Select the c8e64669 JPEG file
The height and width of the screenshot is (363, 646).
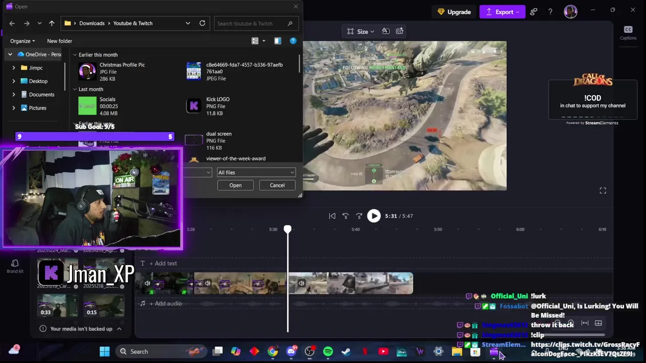click(237, 72)
